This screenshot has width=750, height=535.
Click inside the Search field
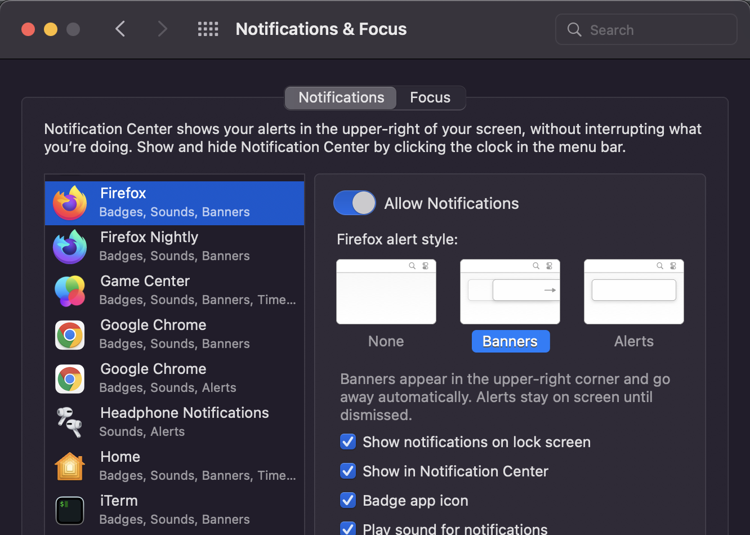[646, 29]
